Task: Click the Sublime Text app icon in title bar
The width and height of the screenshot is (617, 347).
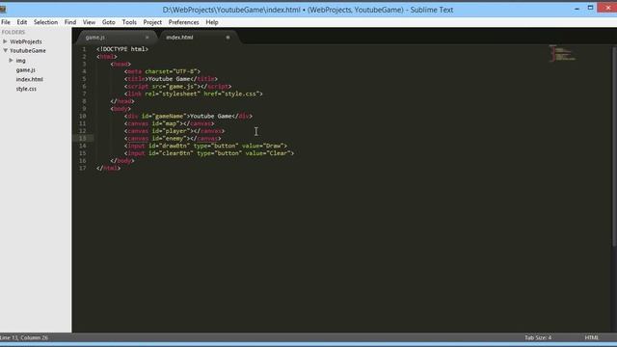Action: 3,9
